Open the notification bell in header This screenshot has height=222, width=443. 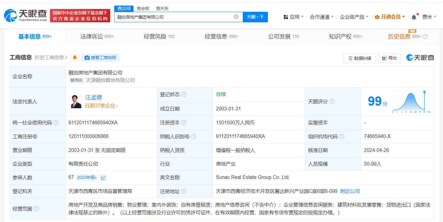414,17
